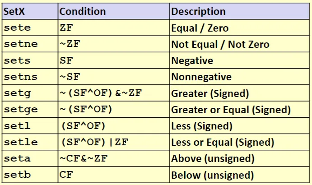Select the setl instruction cell
This screenshot has width=312, height=185.
coord(18,126)
